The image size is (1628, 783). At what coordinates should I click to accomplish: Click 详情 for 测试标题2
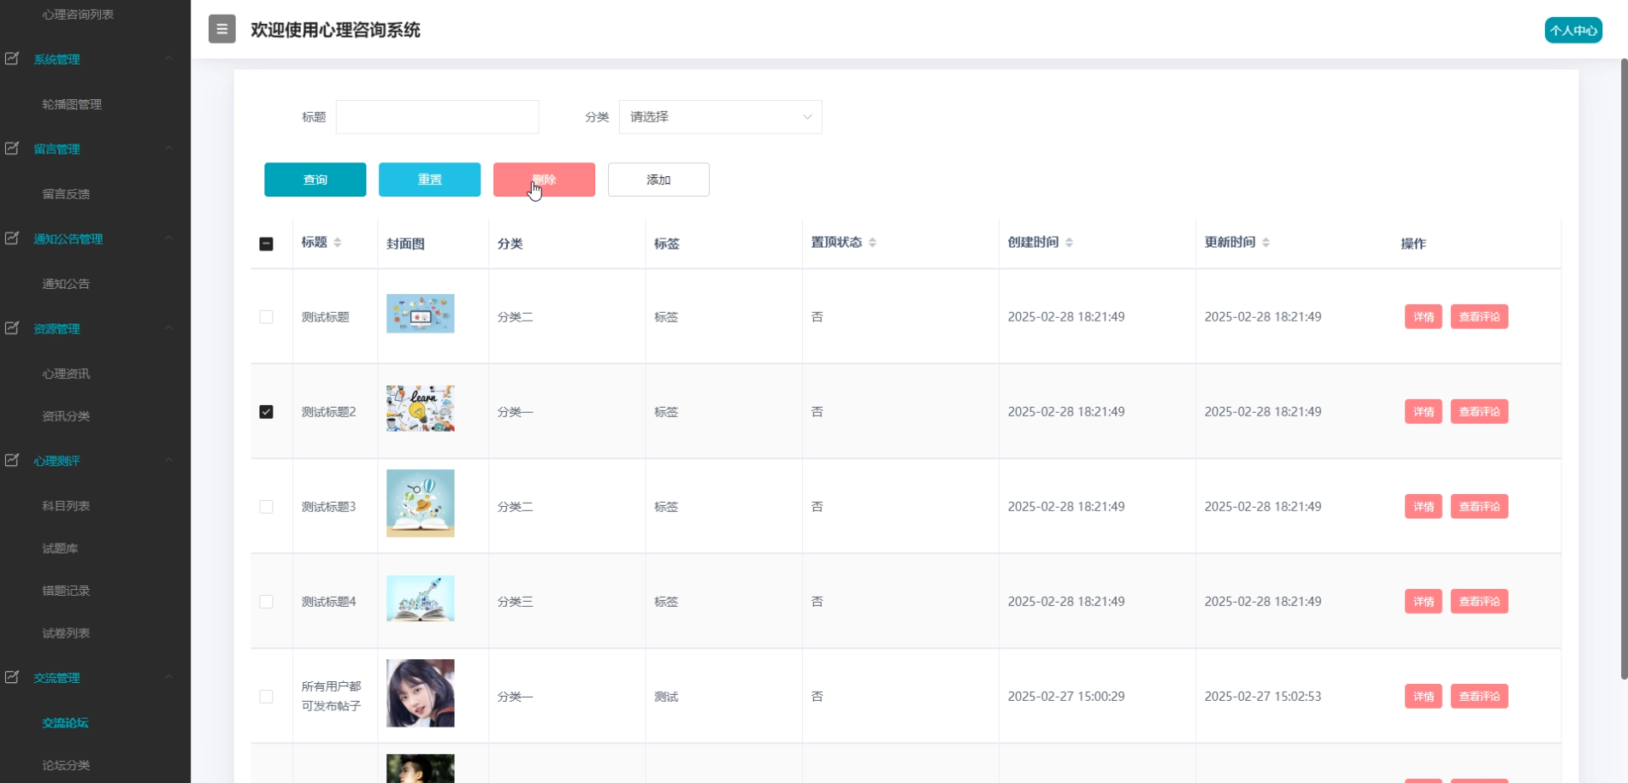(1424, 412)
